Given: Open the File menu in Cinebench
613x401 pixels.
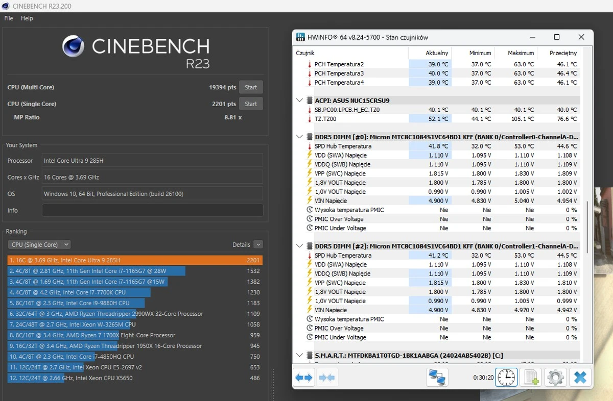Looking at the screenshot, I should [x=9, y=18].
